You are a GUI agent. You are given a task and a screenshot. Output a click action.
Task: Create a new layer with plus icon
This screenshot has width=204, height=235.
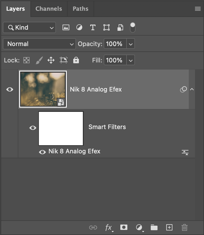[x=169, y=227]
